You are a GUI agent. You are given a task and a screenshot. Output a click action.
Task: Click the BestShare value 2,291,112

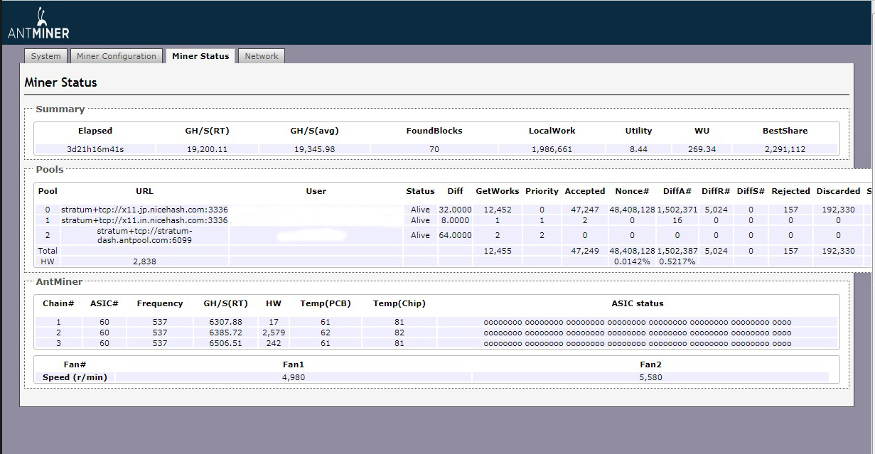pos(785,149)
